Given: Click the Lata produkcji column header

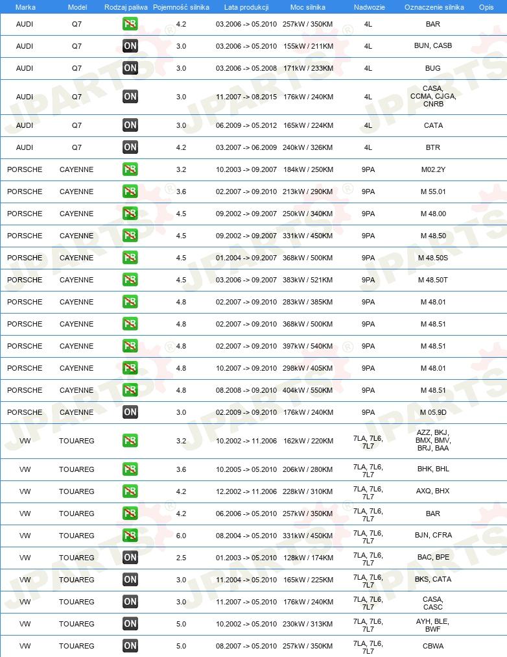Looking at the screenshot, I should pyautogui.click(x=246, y=7).
